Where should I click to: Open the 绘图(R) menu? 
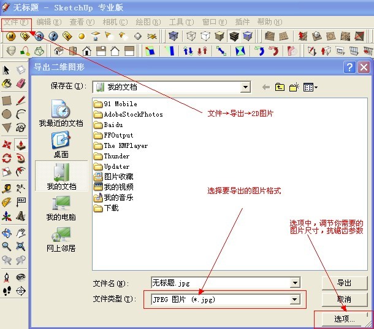pyautogui.click(x=148, y=22)
